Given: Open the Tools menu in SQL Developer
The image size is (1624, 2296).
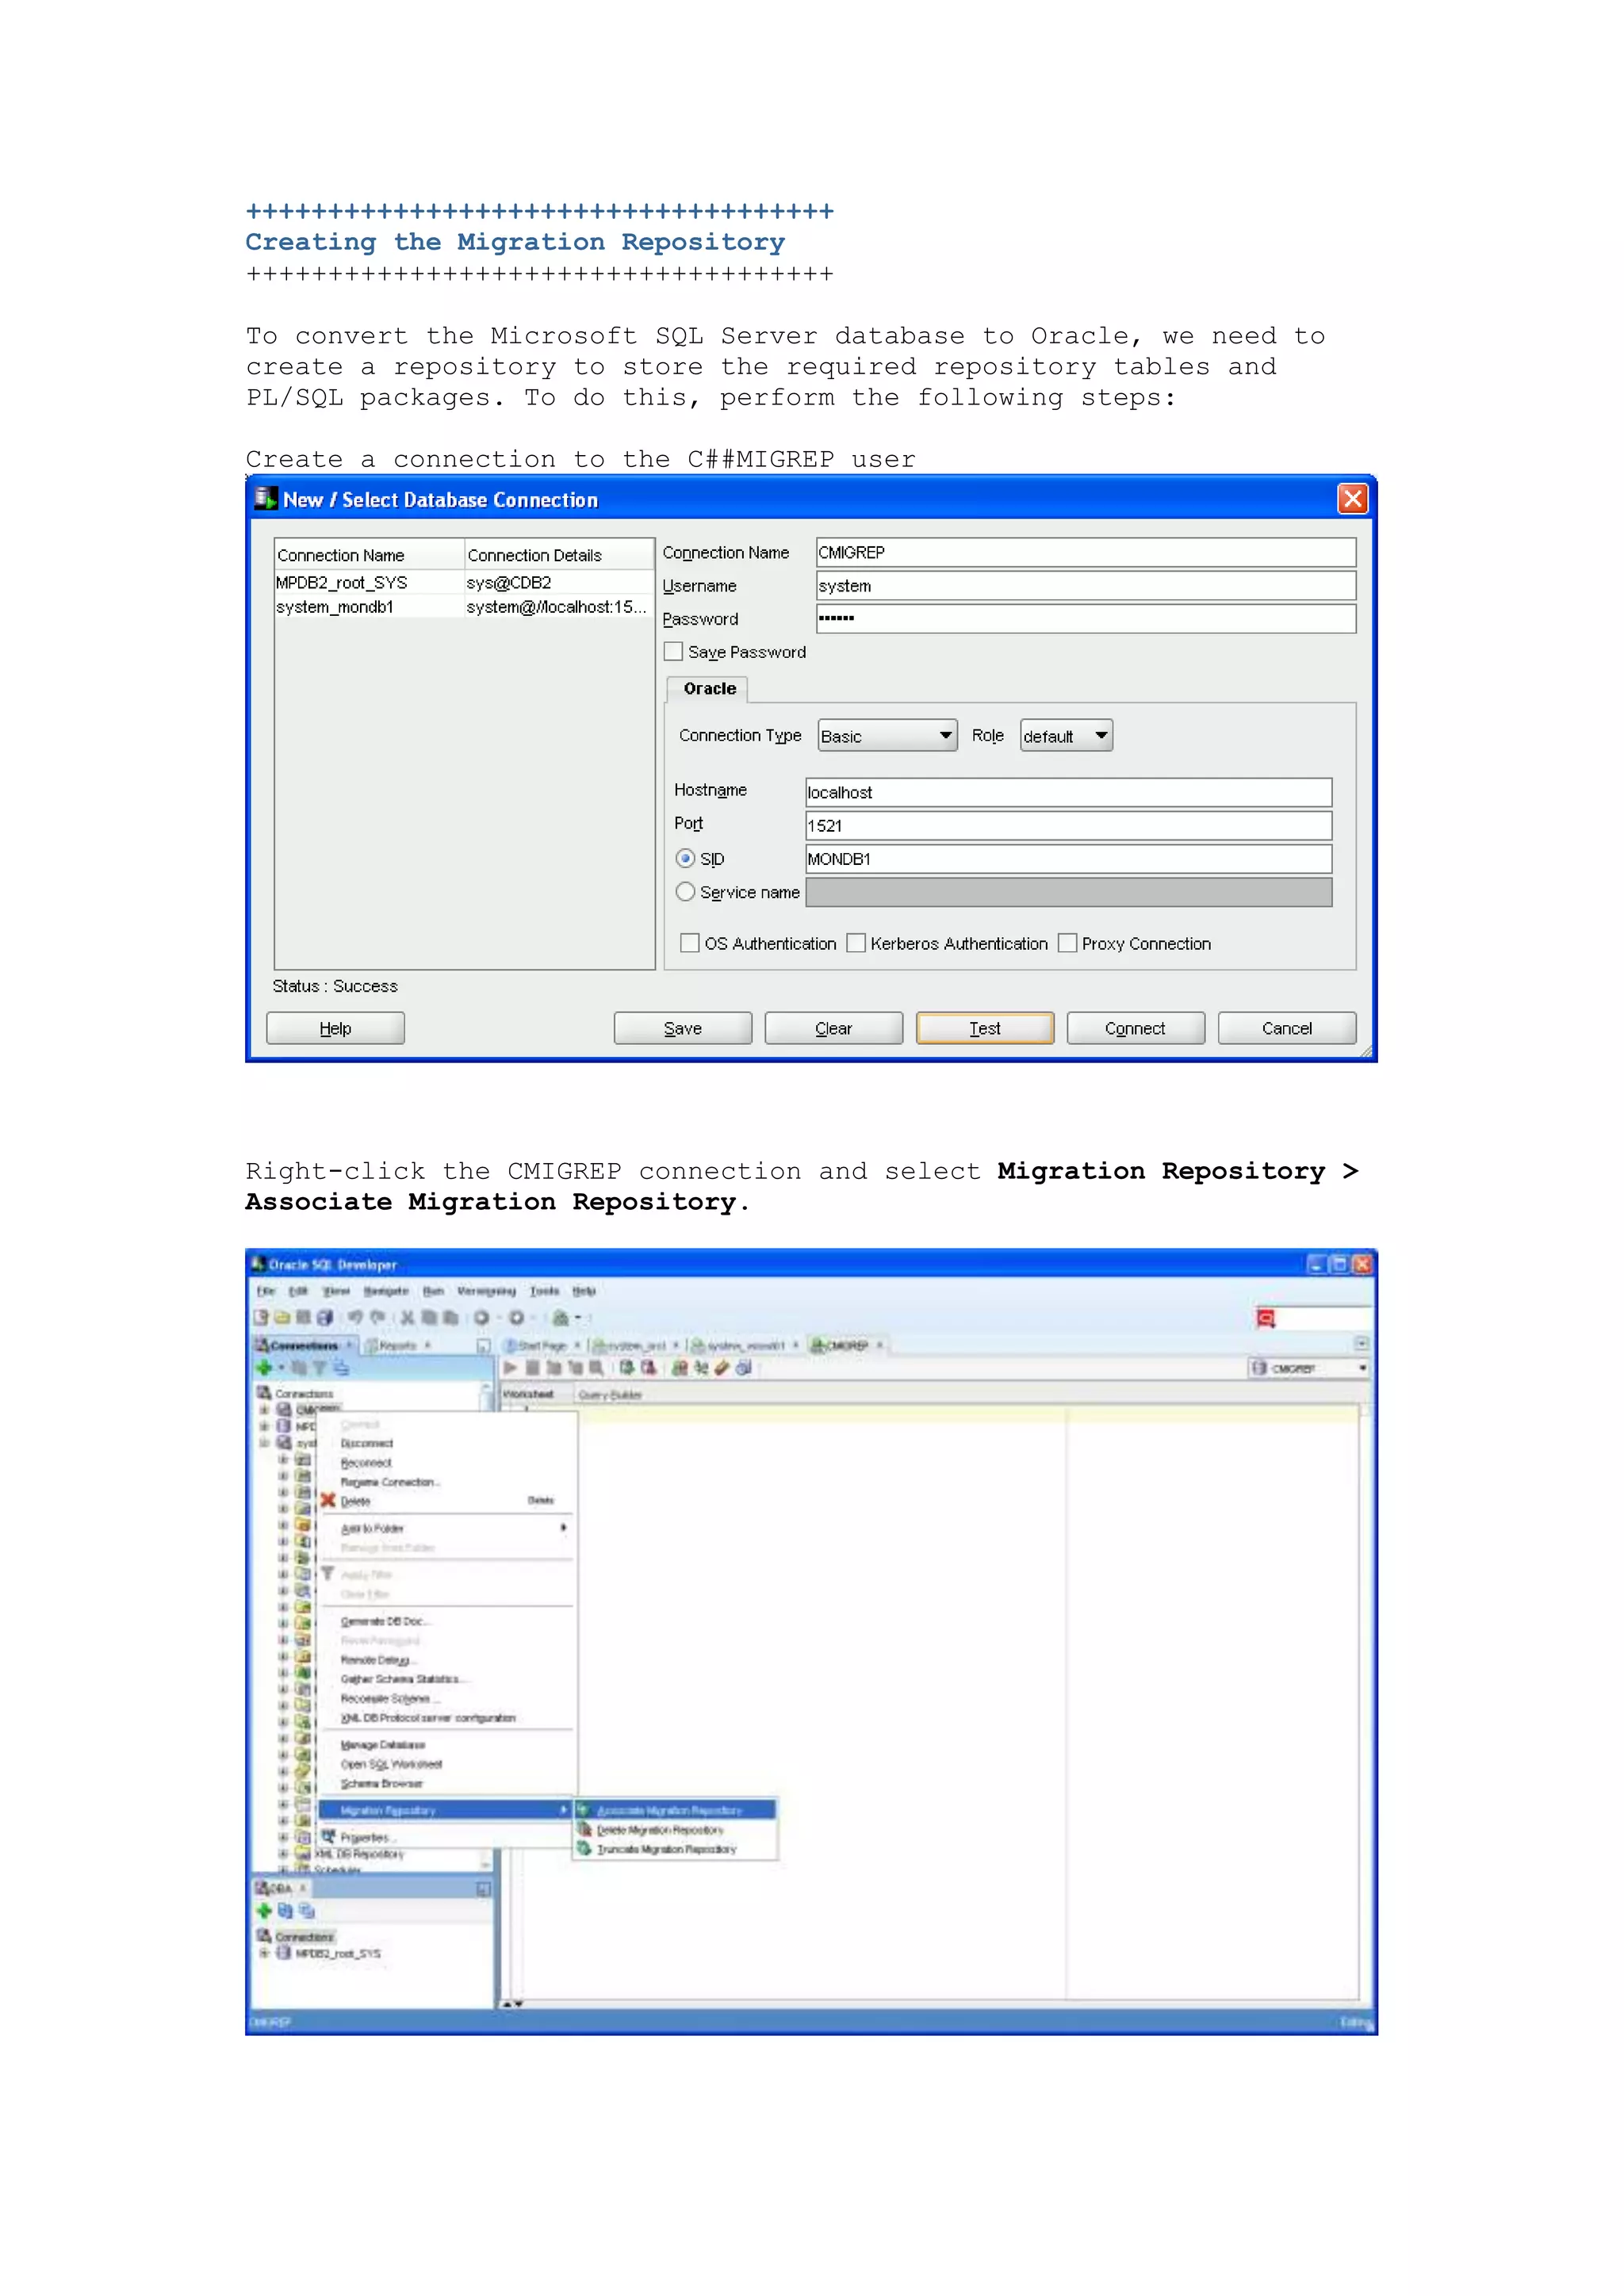Looking at the screenshot, I should point(545,1291).
